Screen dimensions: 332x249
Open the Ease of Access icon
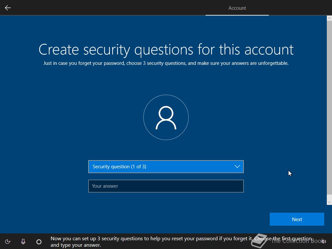pos(8,242)
